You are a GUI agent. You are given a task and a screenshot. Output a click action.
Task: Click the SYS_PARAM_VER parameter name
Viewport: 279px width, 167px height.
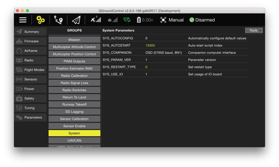pos(117,60)
